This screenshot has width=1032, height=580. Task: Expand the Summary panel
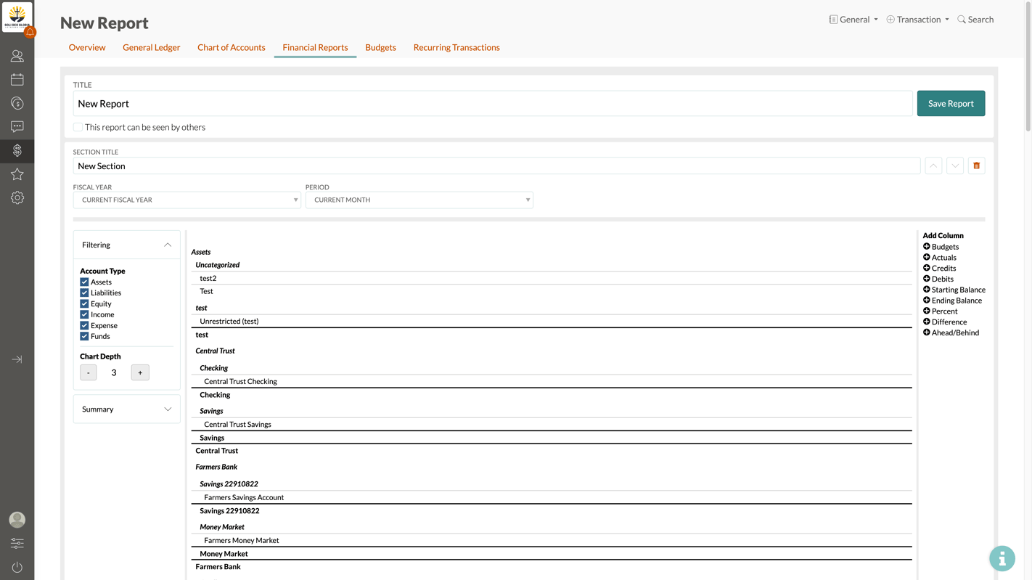(x=126, y=409)
